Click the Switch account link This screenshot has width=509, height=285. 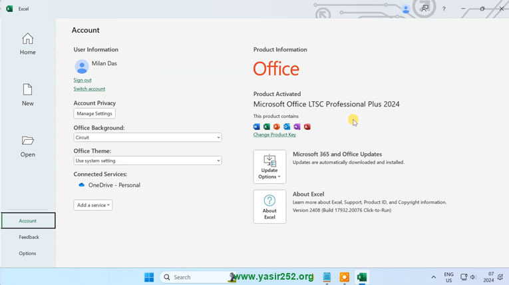(x=89, y=89)
